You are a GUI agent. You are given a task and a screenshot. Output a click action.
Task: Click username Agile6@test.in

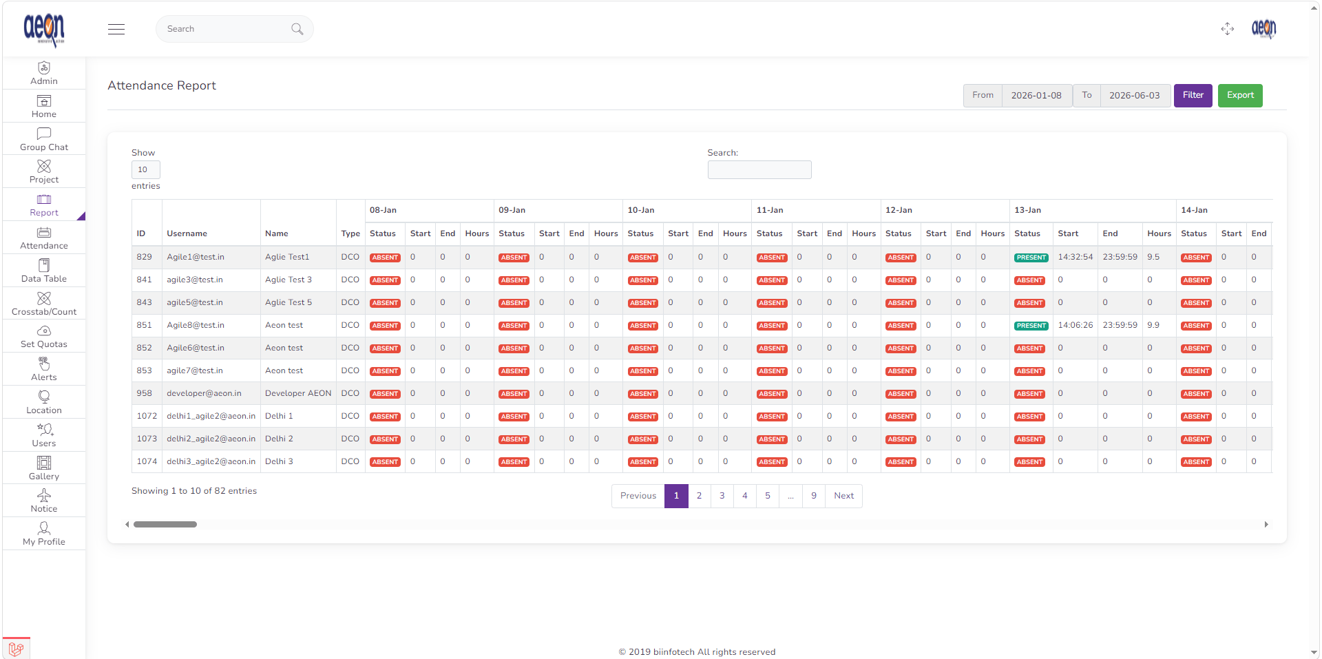[196, 348]
